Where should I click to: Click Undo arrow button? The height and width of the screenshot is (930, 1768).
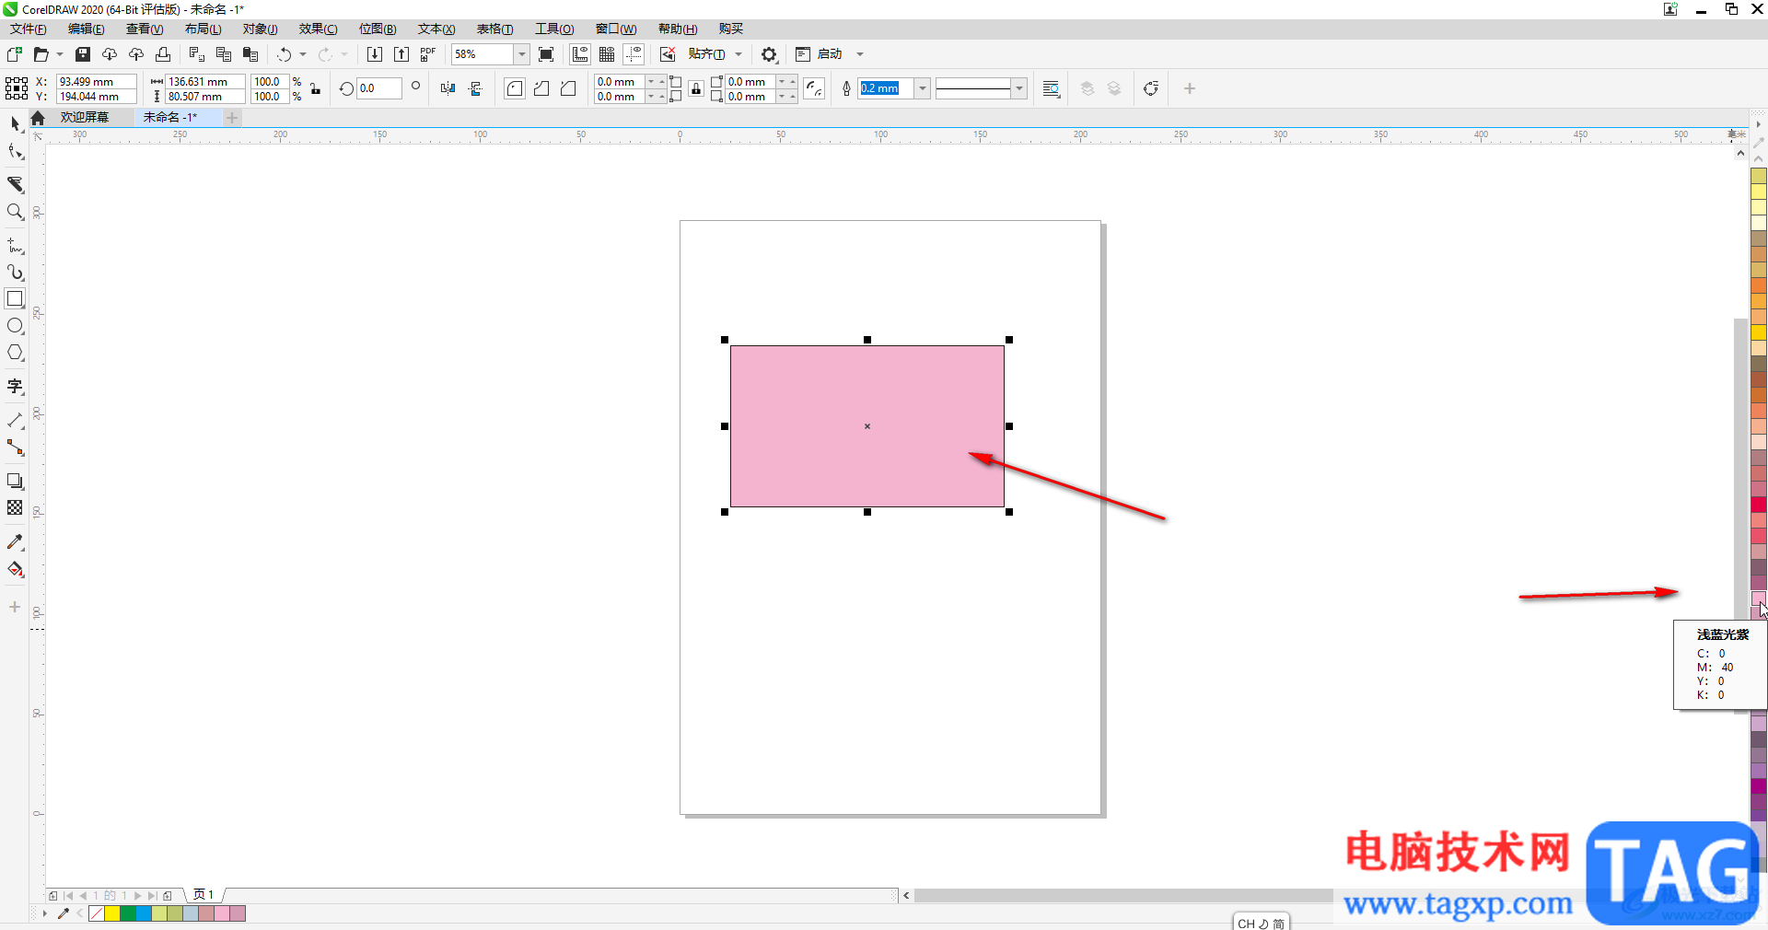[285, 54]
